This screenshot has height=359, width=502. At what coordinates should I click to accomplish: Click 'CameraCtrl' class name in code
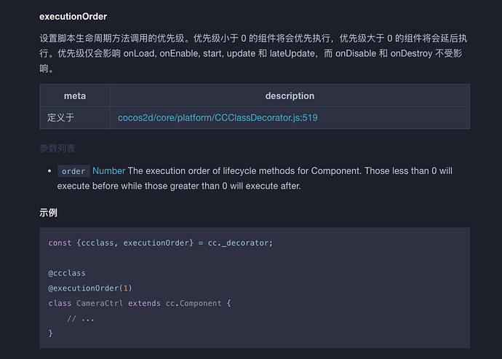point(100,303)
